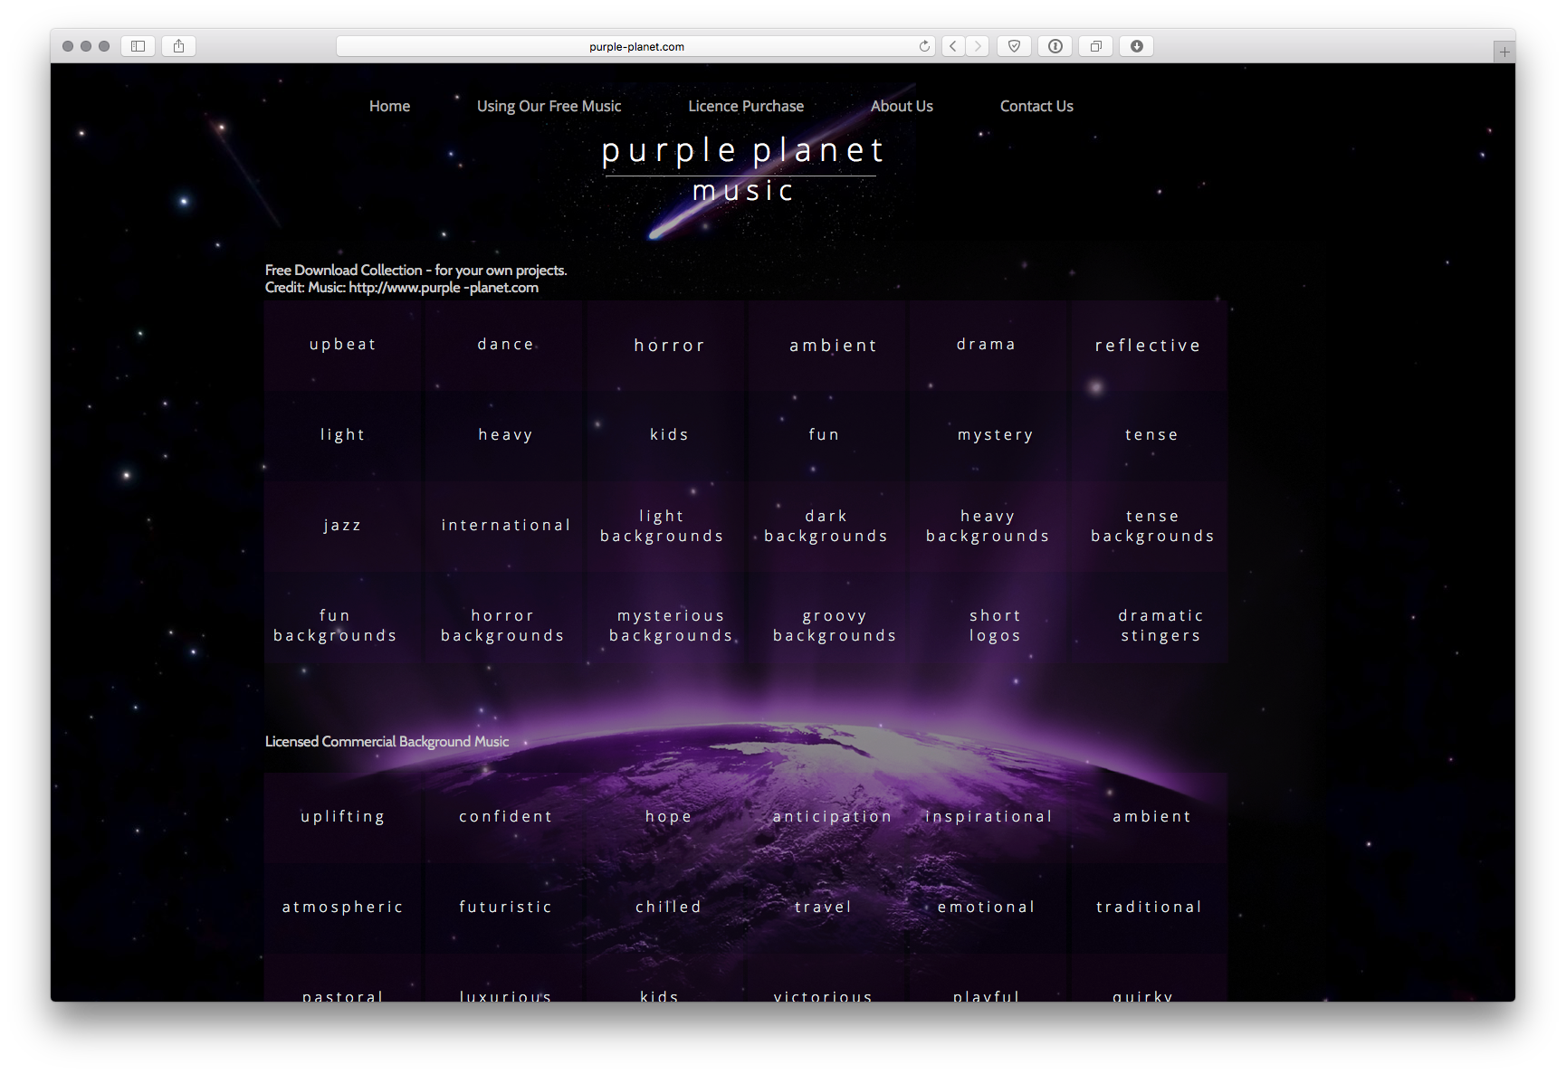Go forward using the forward arrow

pyautogui.click(x=977, y=46)
